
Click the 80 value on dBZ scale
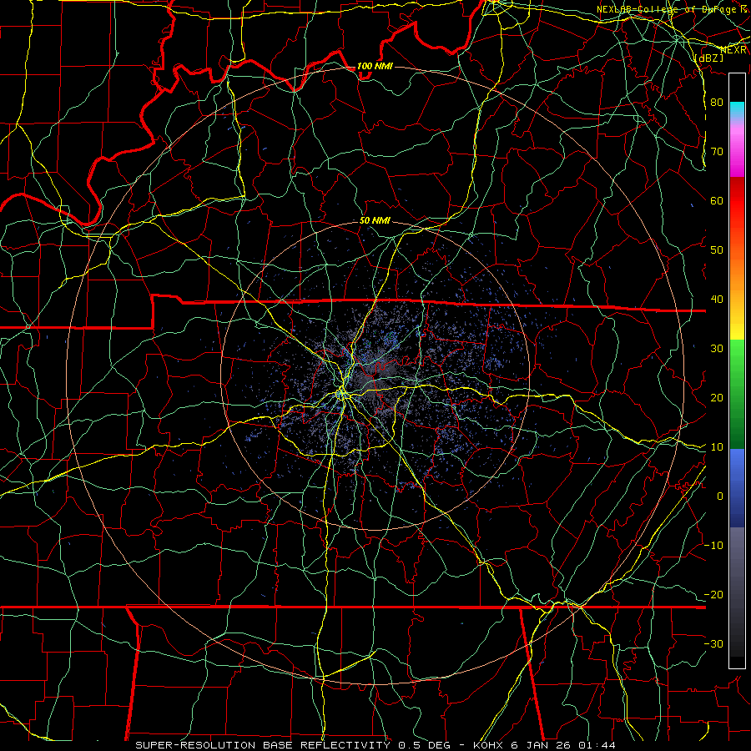pos(717,103)
